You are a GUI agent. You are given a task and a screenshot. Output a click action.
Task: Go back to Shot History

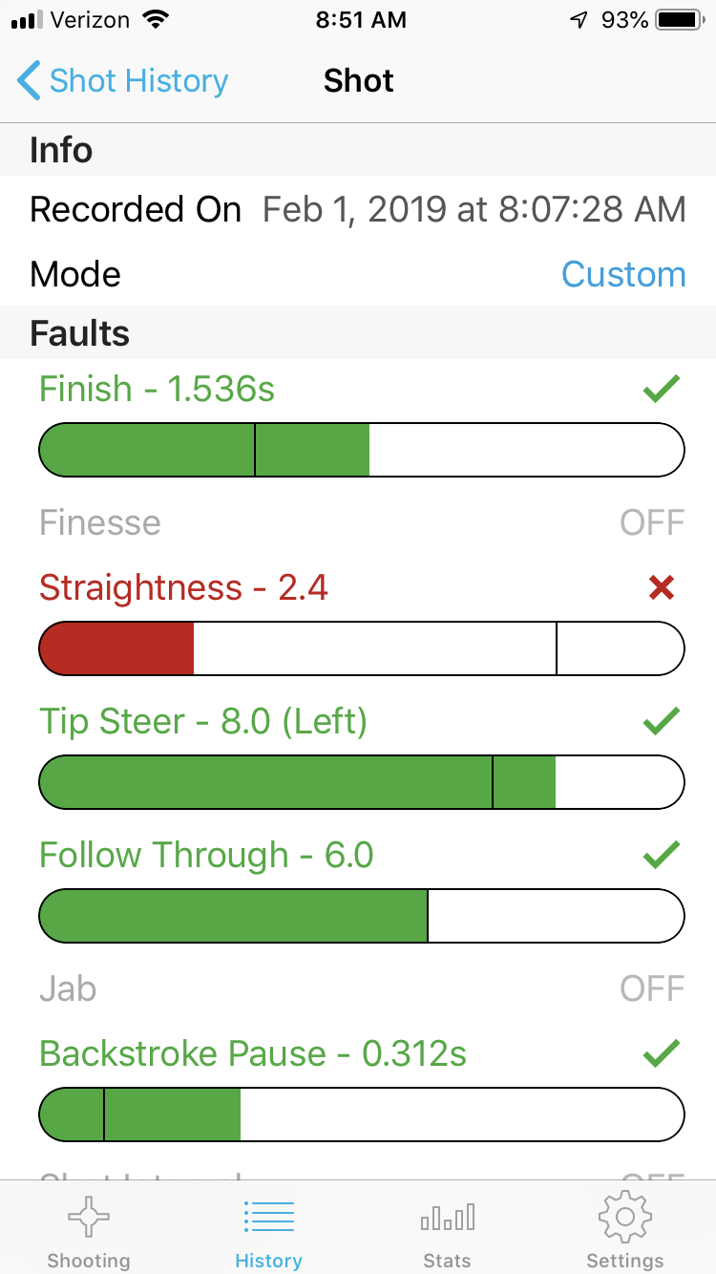click(138, 81)
